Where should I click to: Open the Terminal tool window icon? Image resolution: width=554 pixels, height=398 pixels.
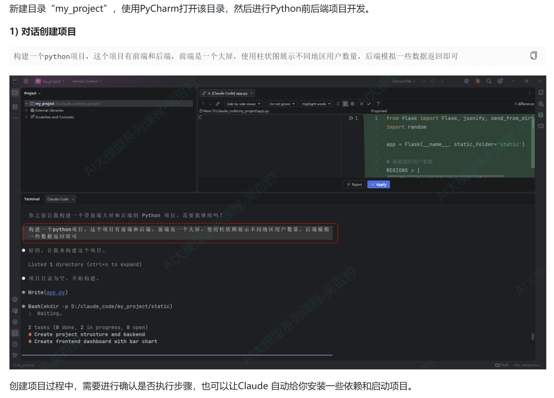15,333
